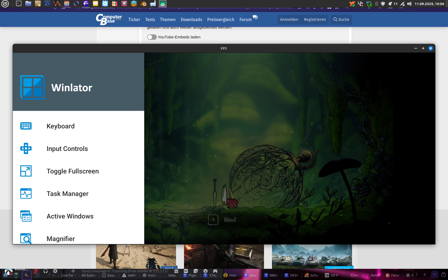Open the notifications bell tray icon
Viewport: 448px width, 280px height.
click(x=390, y=4)
